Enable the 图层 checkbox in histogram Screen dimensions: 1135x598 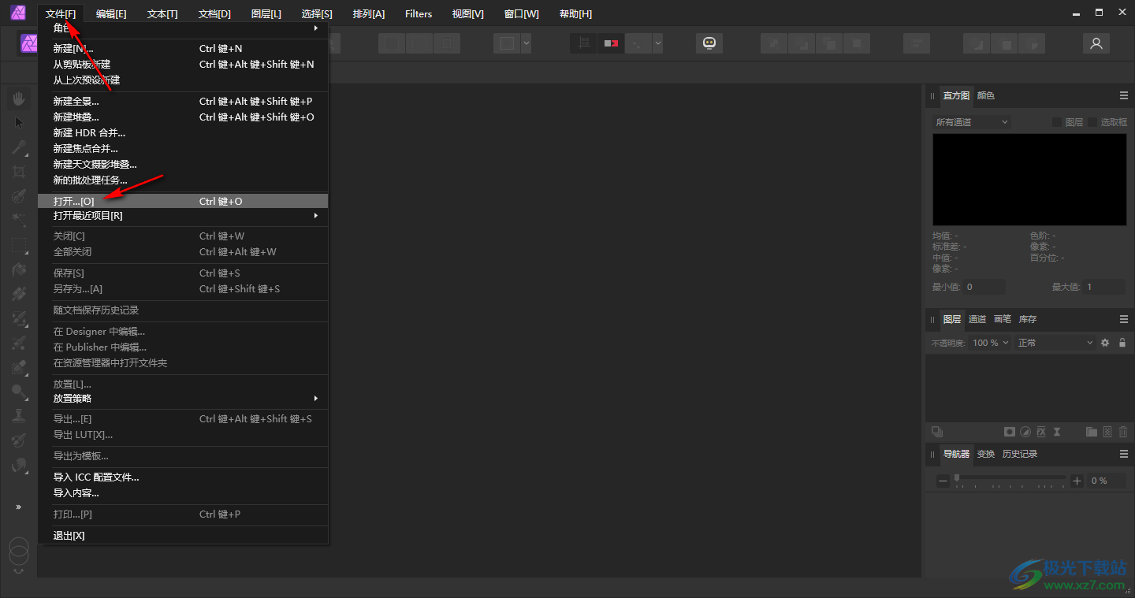(1057, 122)
